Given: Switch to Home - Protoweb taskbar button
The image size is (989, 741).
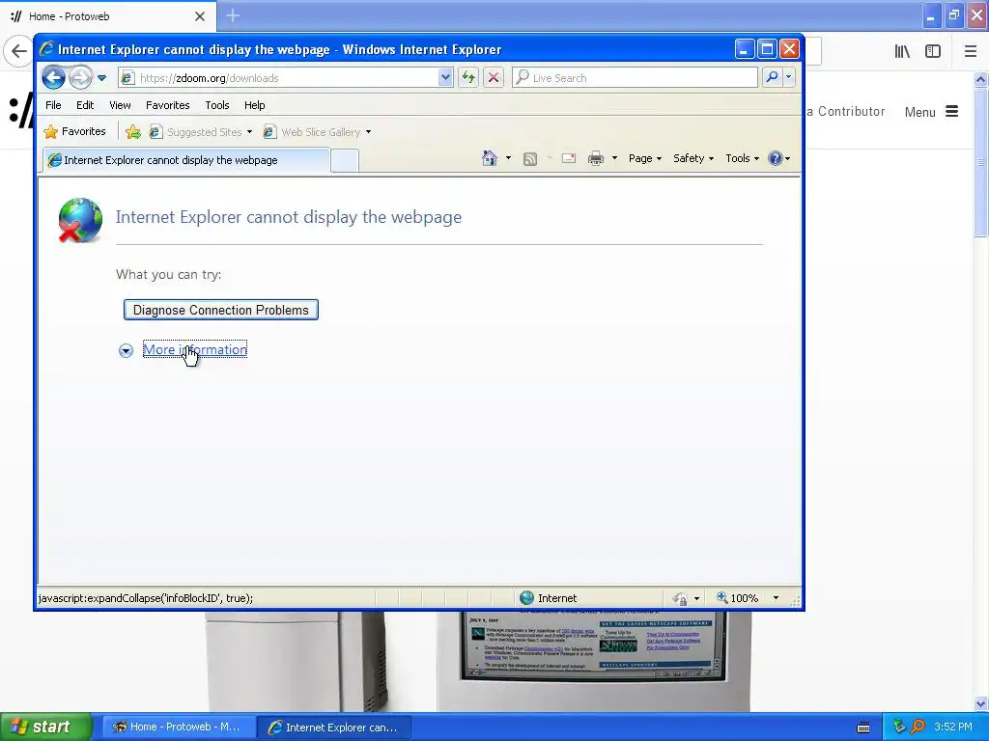Looking at the screenshot, I should [178, 727].
